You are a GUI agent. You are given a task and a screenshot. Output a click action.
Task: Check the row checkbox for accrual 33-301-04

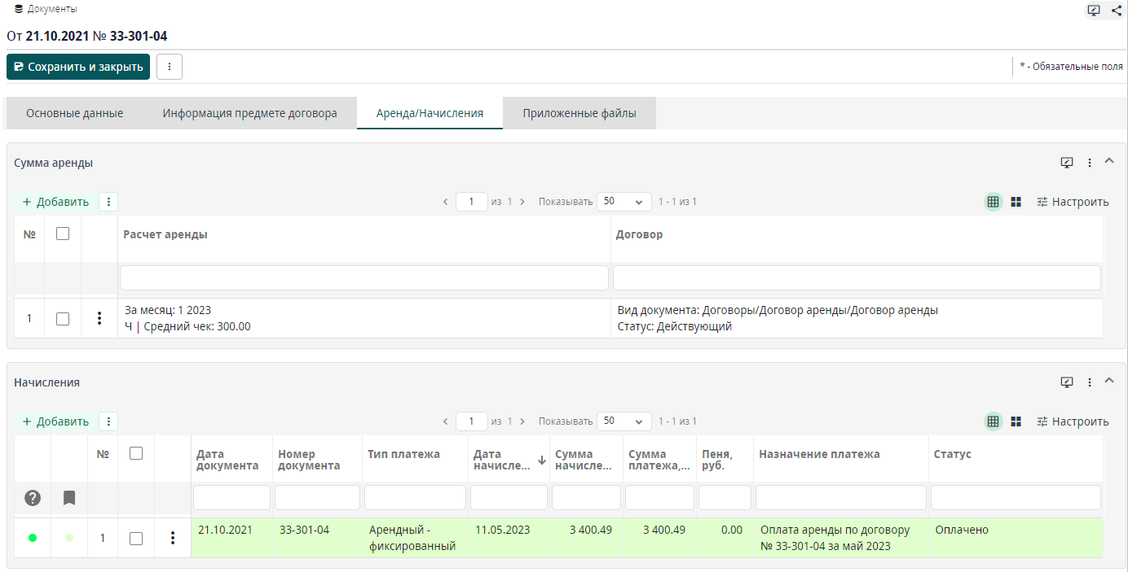(136, 538)
